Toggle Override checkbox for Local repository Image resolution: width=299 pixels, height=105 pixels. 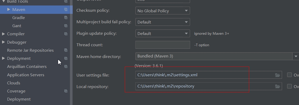tap(290, 86)
